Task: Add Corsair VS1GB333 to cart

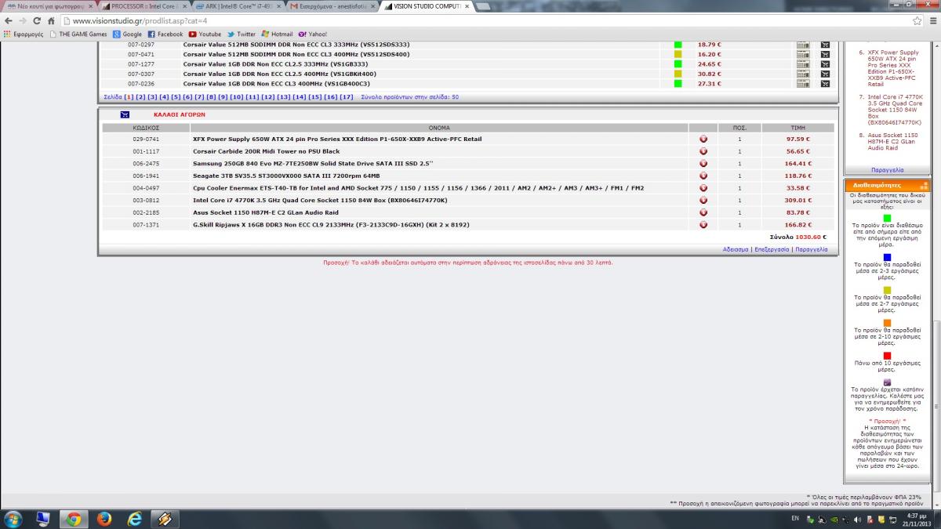Action: pyautogui.click(x=825, y=64)
